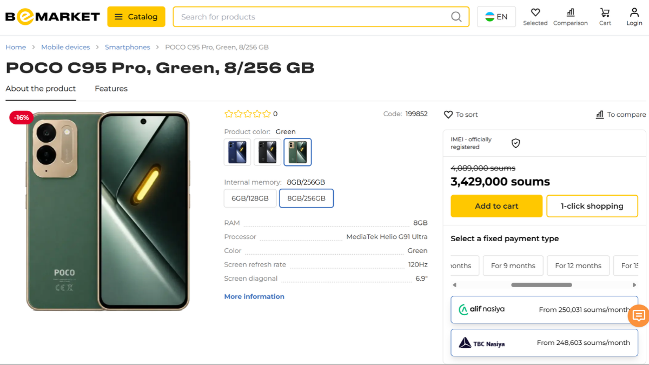
Task: Click payment options right scroll arrow
Action: [634, 285]
